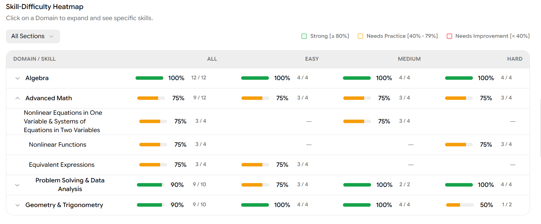Select the Nonlinear Functions skill row
Viewport: 541px width, 224px height.
click(58, 145)
